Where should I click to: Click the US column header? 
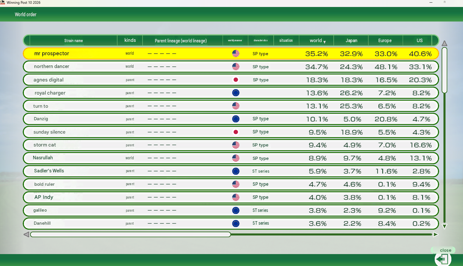tap(419, 40)
